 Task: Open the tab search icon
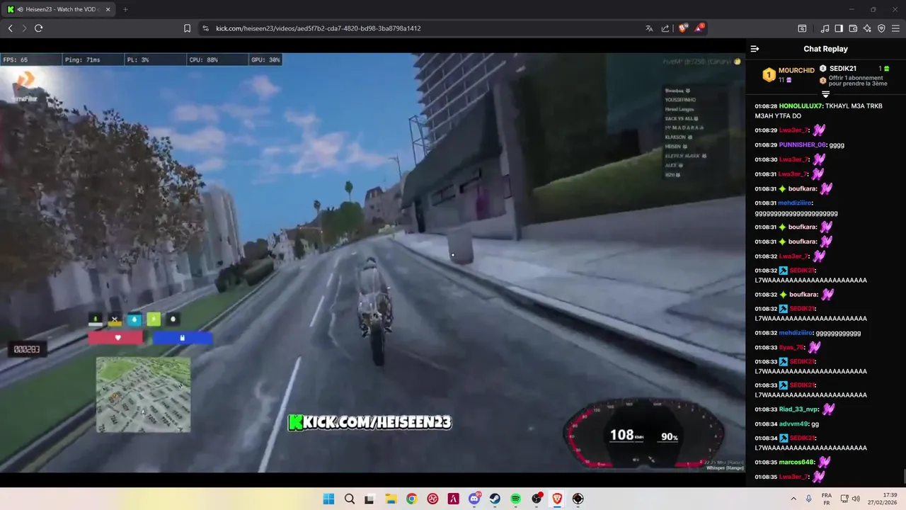click(x=802, y=28)
